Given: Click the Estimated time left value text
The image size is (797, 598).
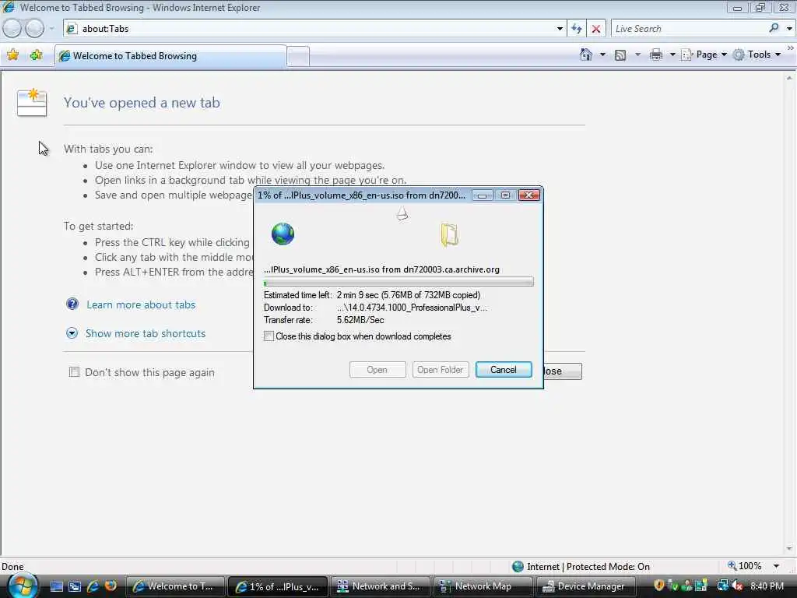Looking at the screenshot, I should (x=408, y=295).
